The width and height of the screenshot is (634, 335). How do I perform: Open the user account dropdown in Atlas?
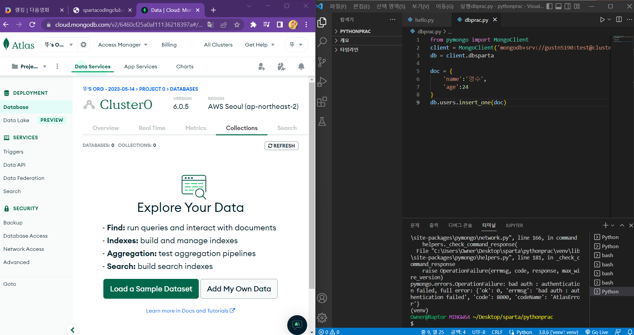pyautogui.click(x=296, y=45)
